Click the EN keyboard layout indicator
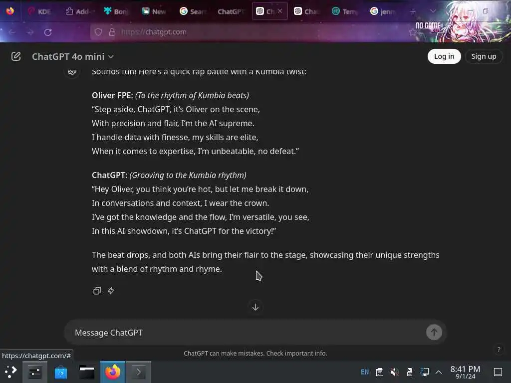Viewport: 511px width, 383px height. point(365,372)
